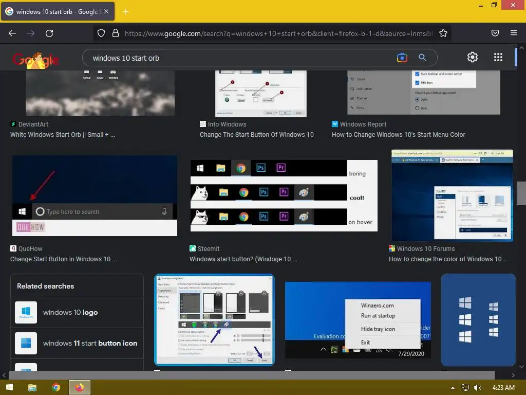Open White Windows Start Orb result title
The image size is (526, 395).
(62, 135)
